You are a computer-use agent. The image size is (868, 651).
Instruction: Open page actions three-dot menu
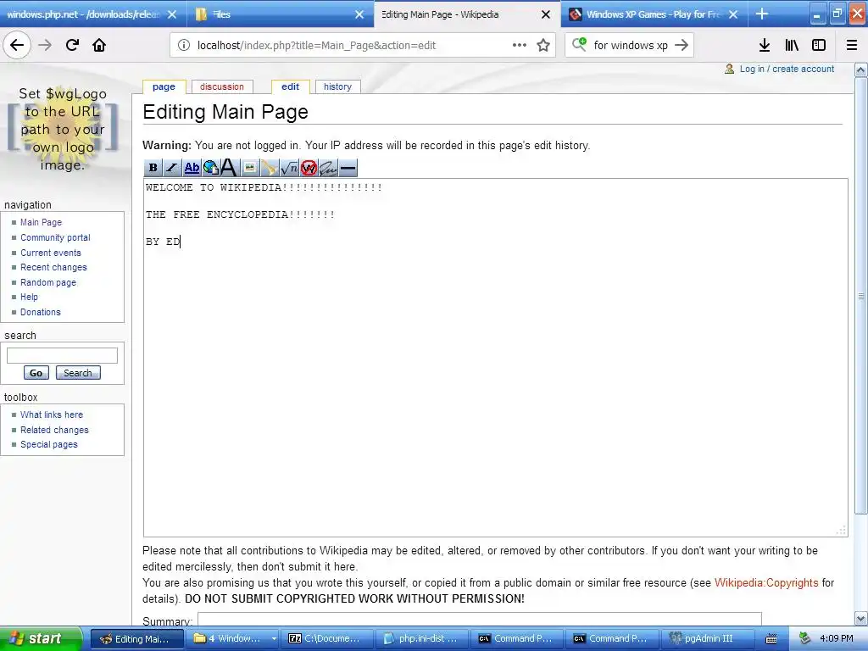coord(520,46)
